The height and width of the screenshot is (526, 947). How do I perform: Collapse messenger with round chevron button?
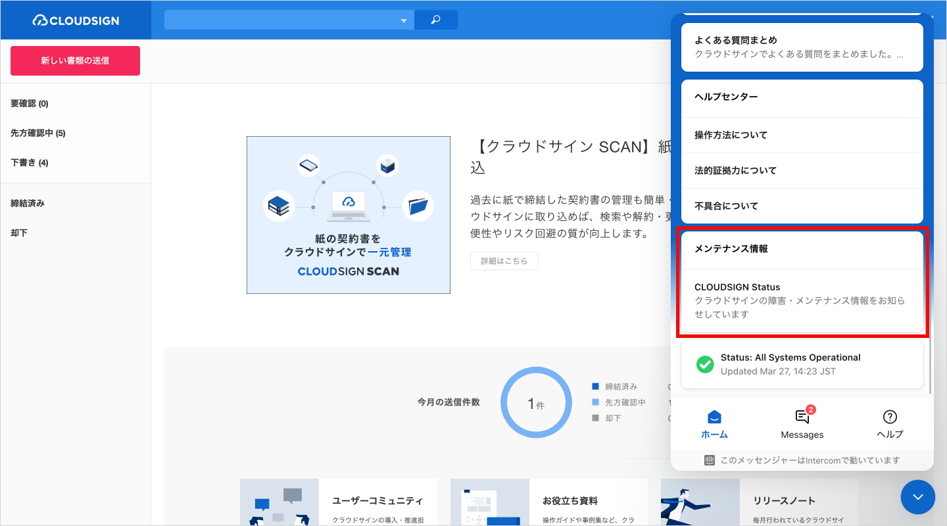(917, 497)
